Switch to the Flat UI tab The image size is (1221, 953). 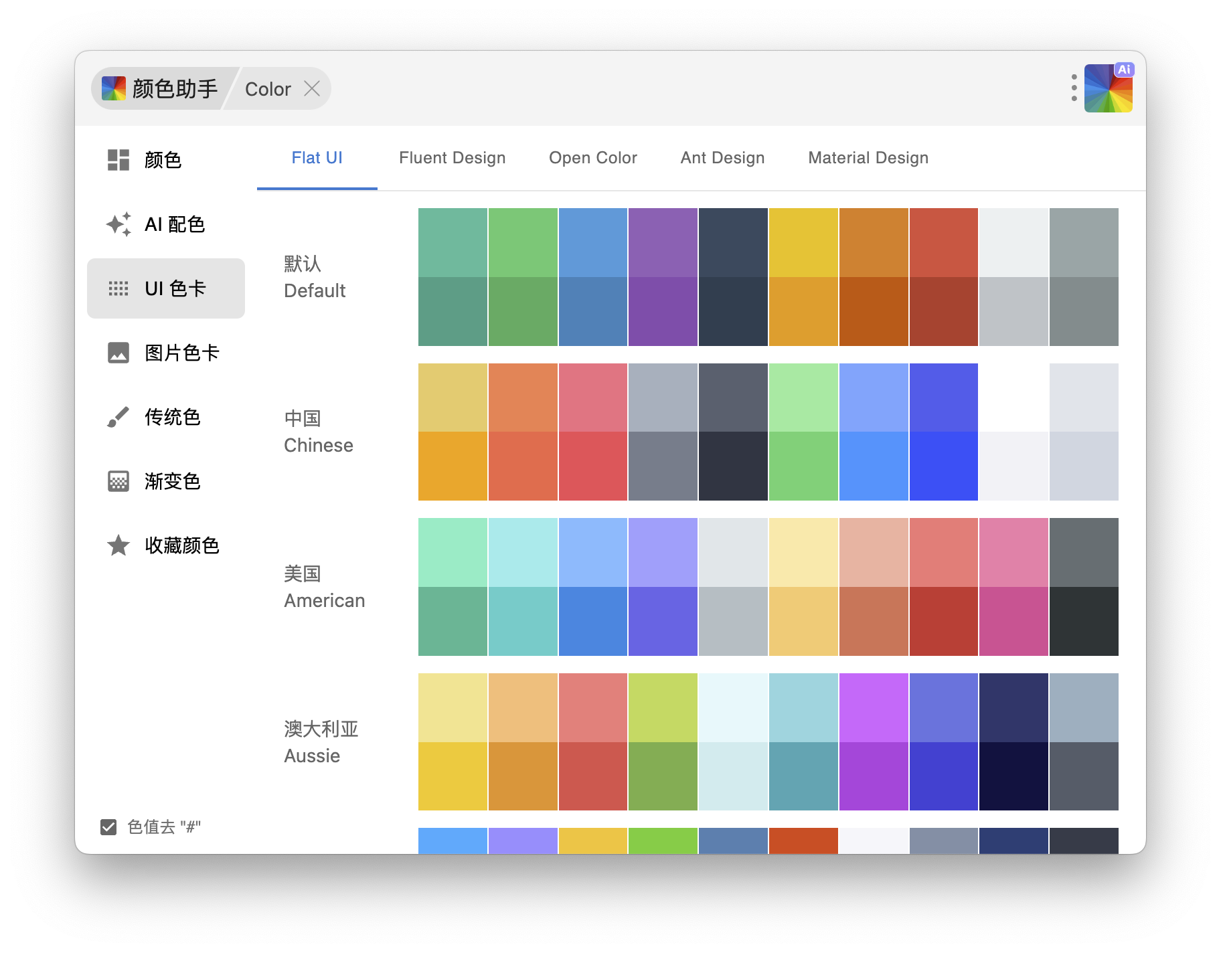click(317, 158)
